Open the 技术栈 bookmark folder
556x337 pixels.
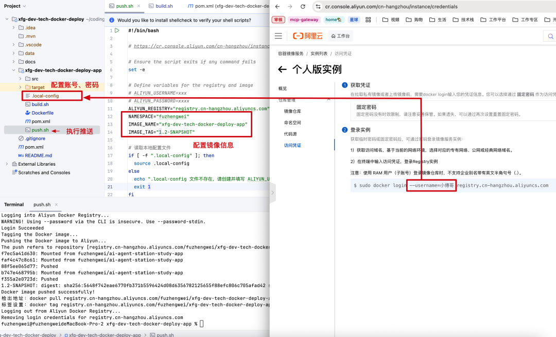coord(463,20)
